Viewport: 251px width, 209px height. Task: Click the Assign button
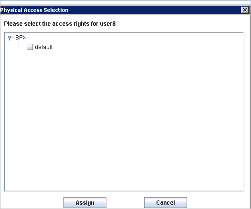pos(85,203)
